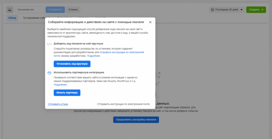Screen dimensions: 272x139
Task: Click the Отмена button
Action: click(x=73, y=10)
